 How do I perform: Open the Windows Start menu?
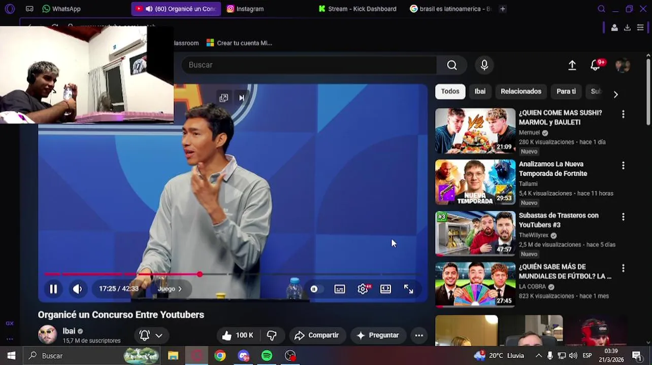(11, 356)
